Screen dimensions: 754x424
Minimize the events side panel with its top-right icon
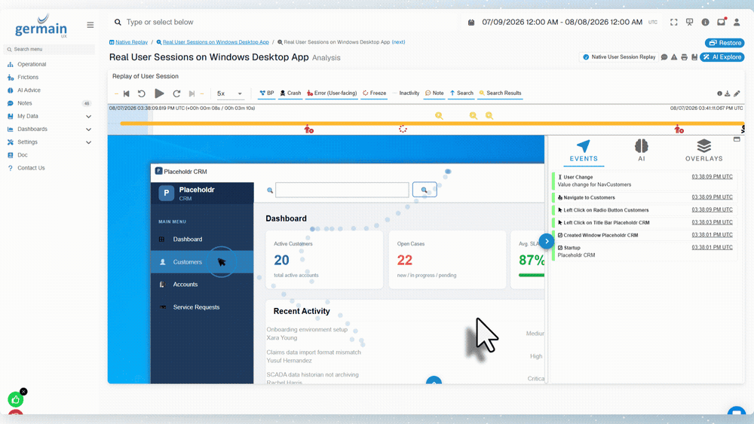point(737,139)
